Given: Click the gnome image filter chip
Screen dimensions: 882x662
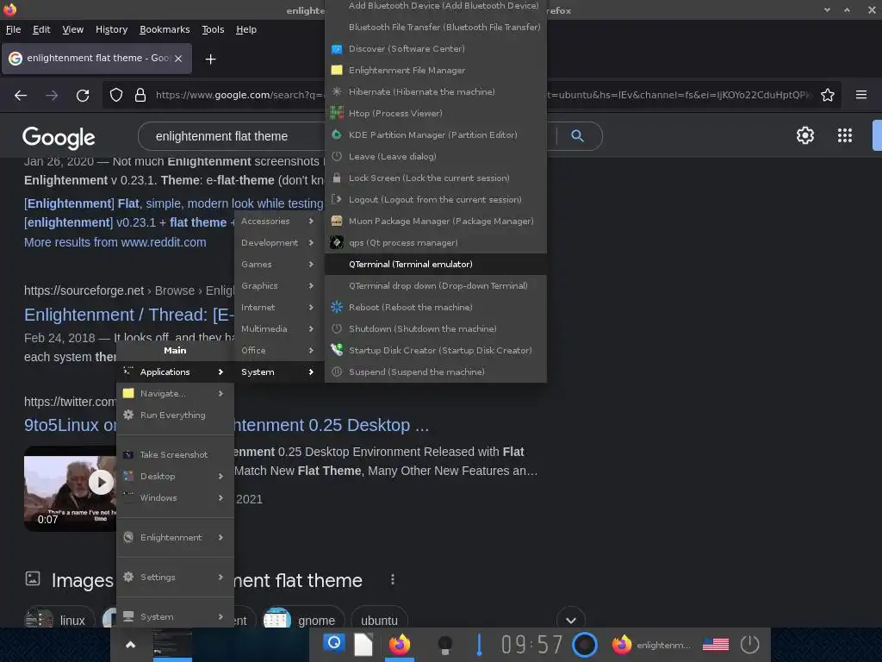Looking at the screenshot, I should point(304,619).
